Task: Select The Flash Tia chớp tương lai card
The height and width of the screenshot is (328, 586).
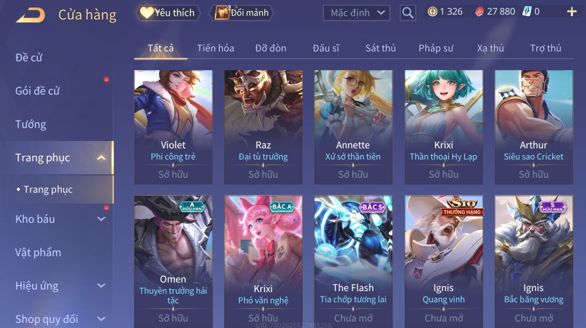Action: [x=353, y=261]
